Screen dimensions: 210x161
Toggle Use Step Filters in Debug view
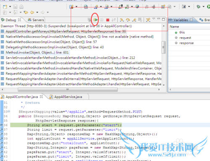click(148, 20)
